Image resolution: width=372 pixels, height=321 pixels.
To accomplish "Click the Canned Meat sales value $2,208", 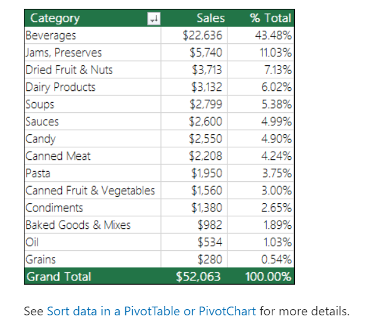I will coord(194,156).
